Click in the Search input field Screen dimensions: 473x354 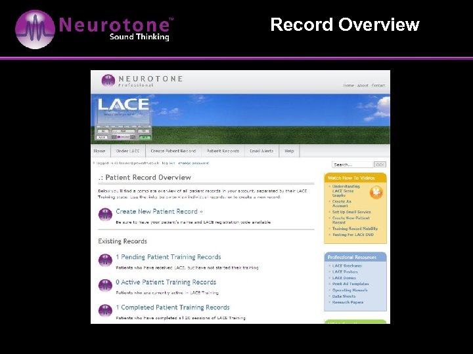click(352, 165)
